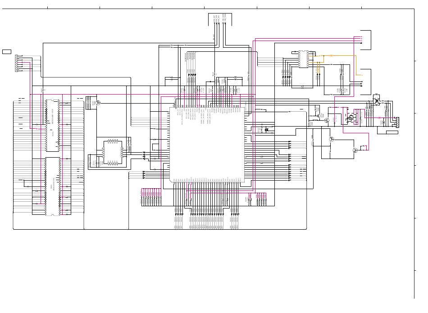The image size is (428, 313).
Task: Select the empty label box below the right header
Action: point(392,132)
